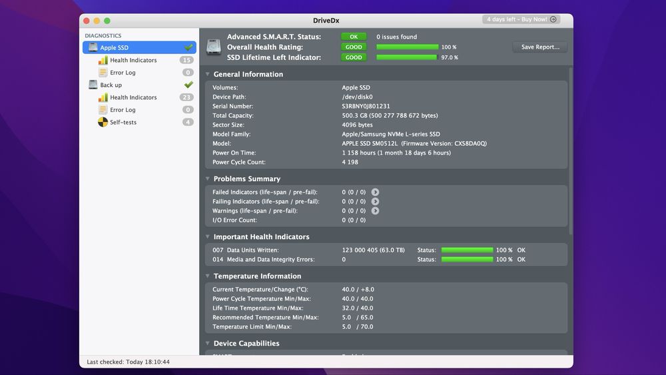
Task: Click Media and Data Integrity Errors status bar
Action: tap(468, 260)
